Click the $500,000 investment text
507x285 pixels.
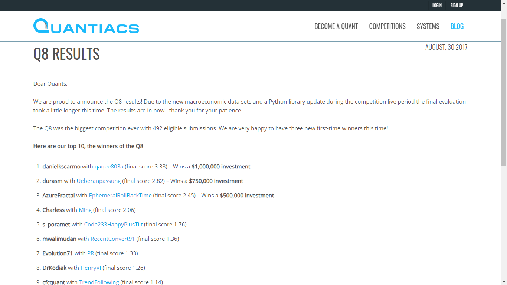247,196
